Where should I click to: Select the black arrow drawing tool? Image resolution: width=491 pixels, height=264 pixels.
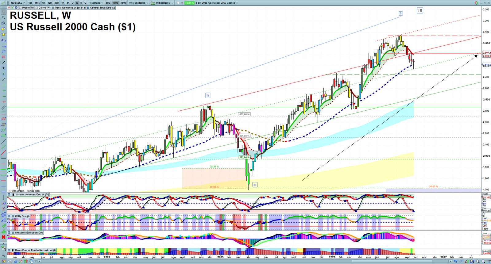(3, 63)
